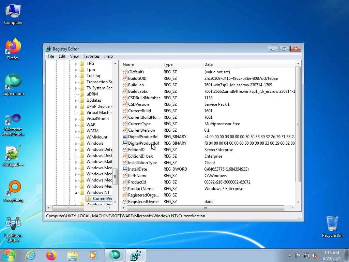Click the network tray icon

pos(306,256)
